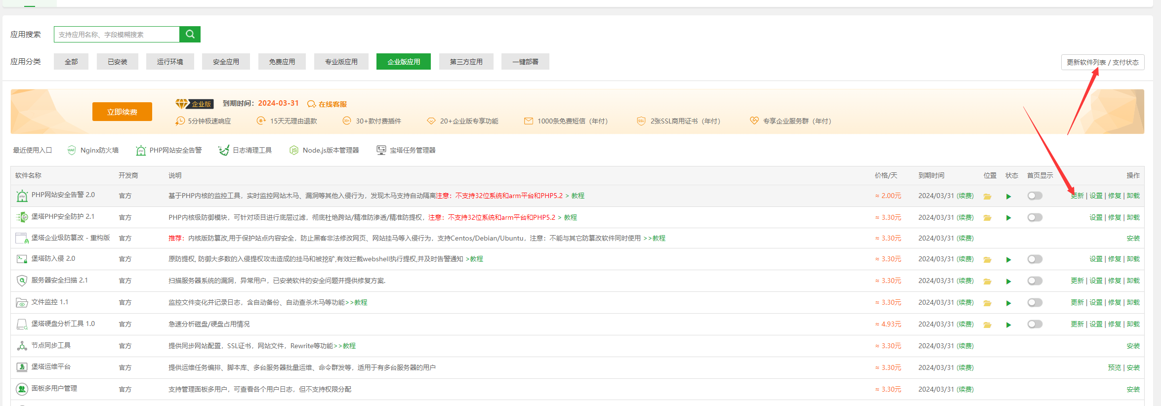Open the folder icon for 文件监控 1.1

(987, 303)
